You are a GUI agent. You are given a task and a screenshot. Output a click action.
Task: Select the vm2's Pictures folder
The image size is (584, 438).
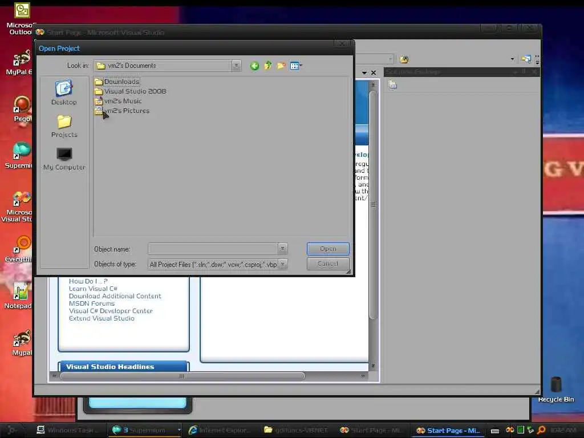[122, 111]
